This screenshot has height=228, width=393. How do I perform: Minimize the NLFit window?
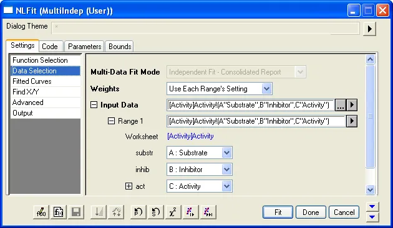[x=353, y=11]
